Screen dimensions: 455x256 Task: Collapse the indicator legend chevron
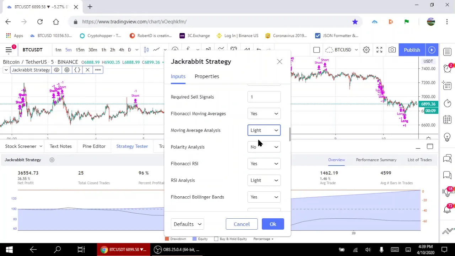click(6, 70)
